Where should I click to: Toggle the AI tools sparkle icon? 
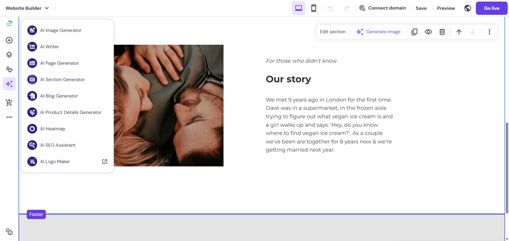(x=9, y=84)
